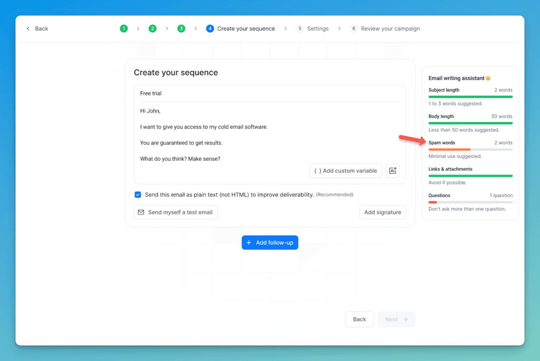540x361 pixels.
Task: Click the Add signature button
Action: (383, 212)
